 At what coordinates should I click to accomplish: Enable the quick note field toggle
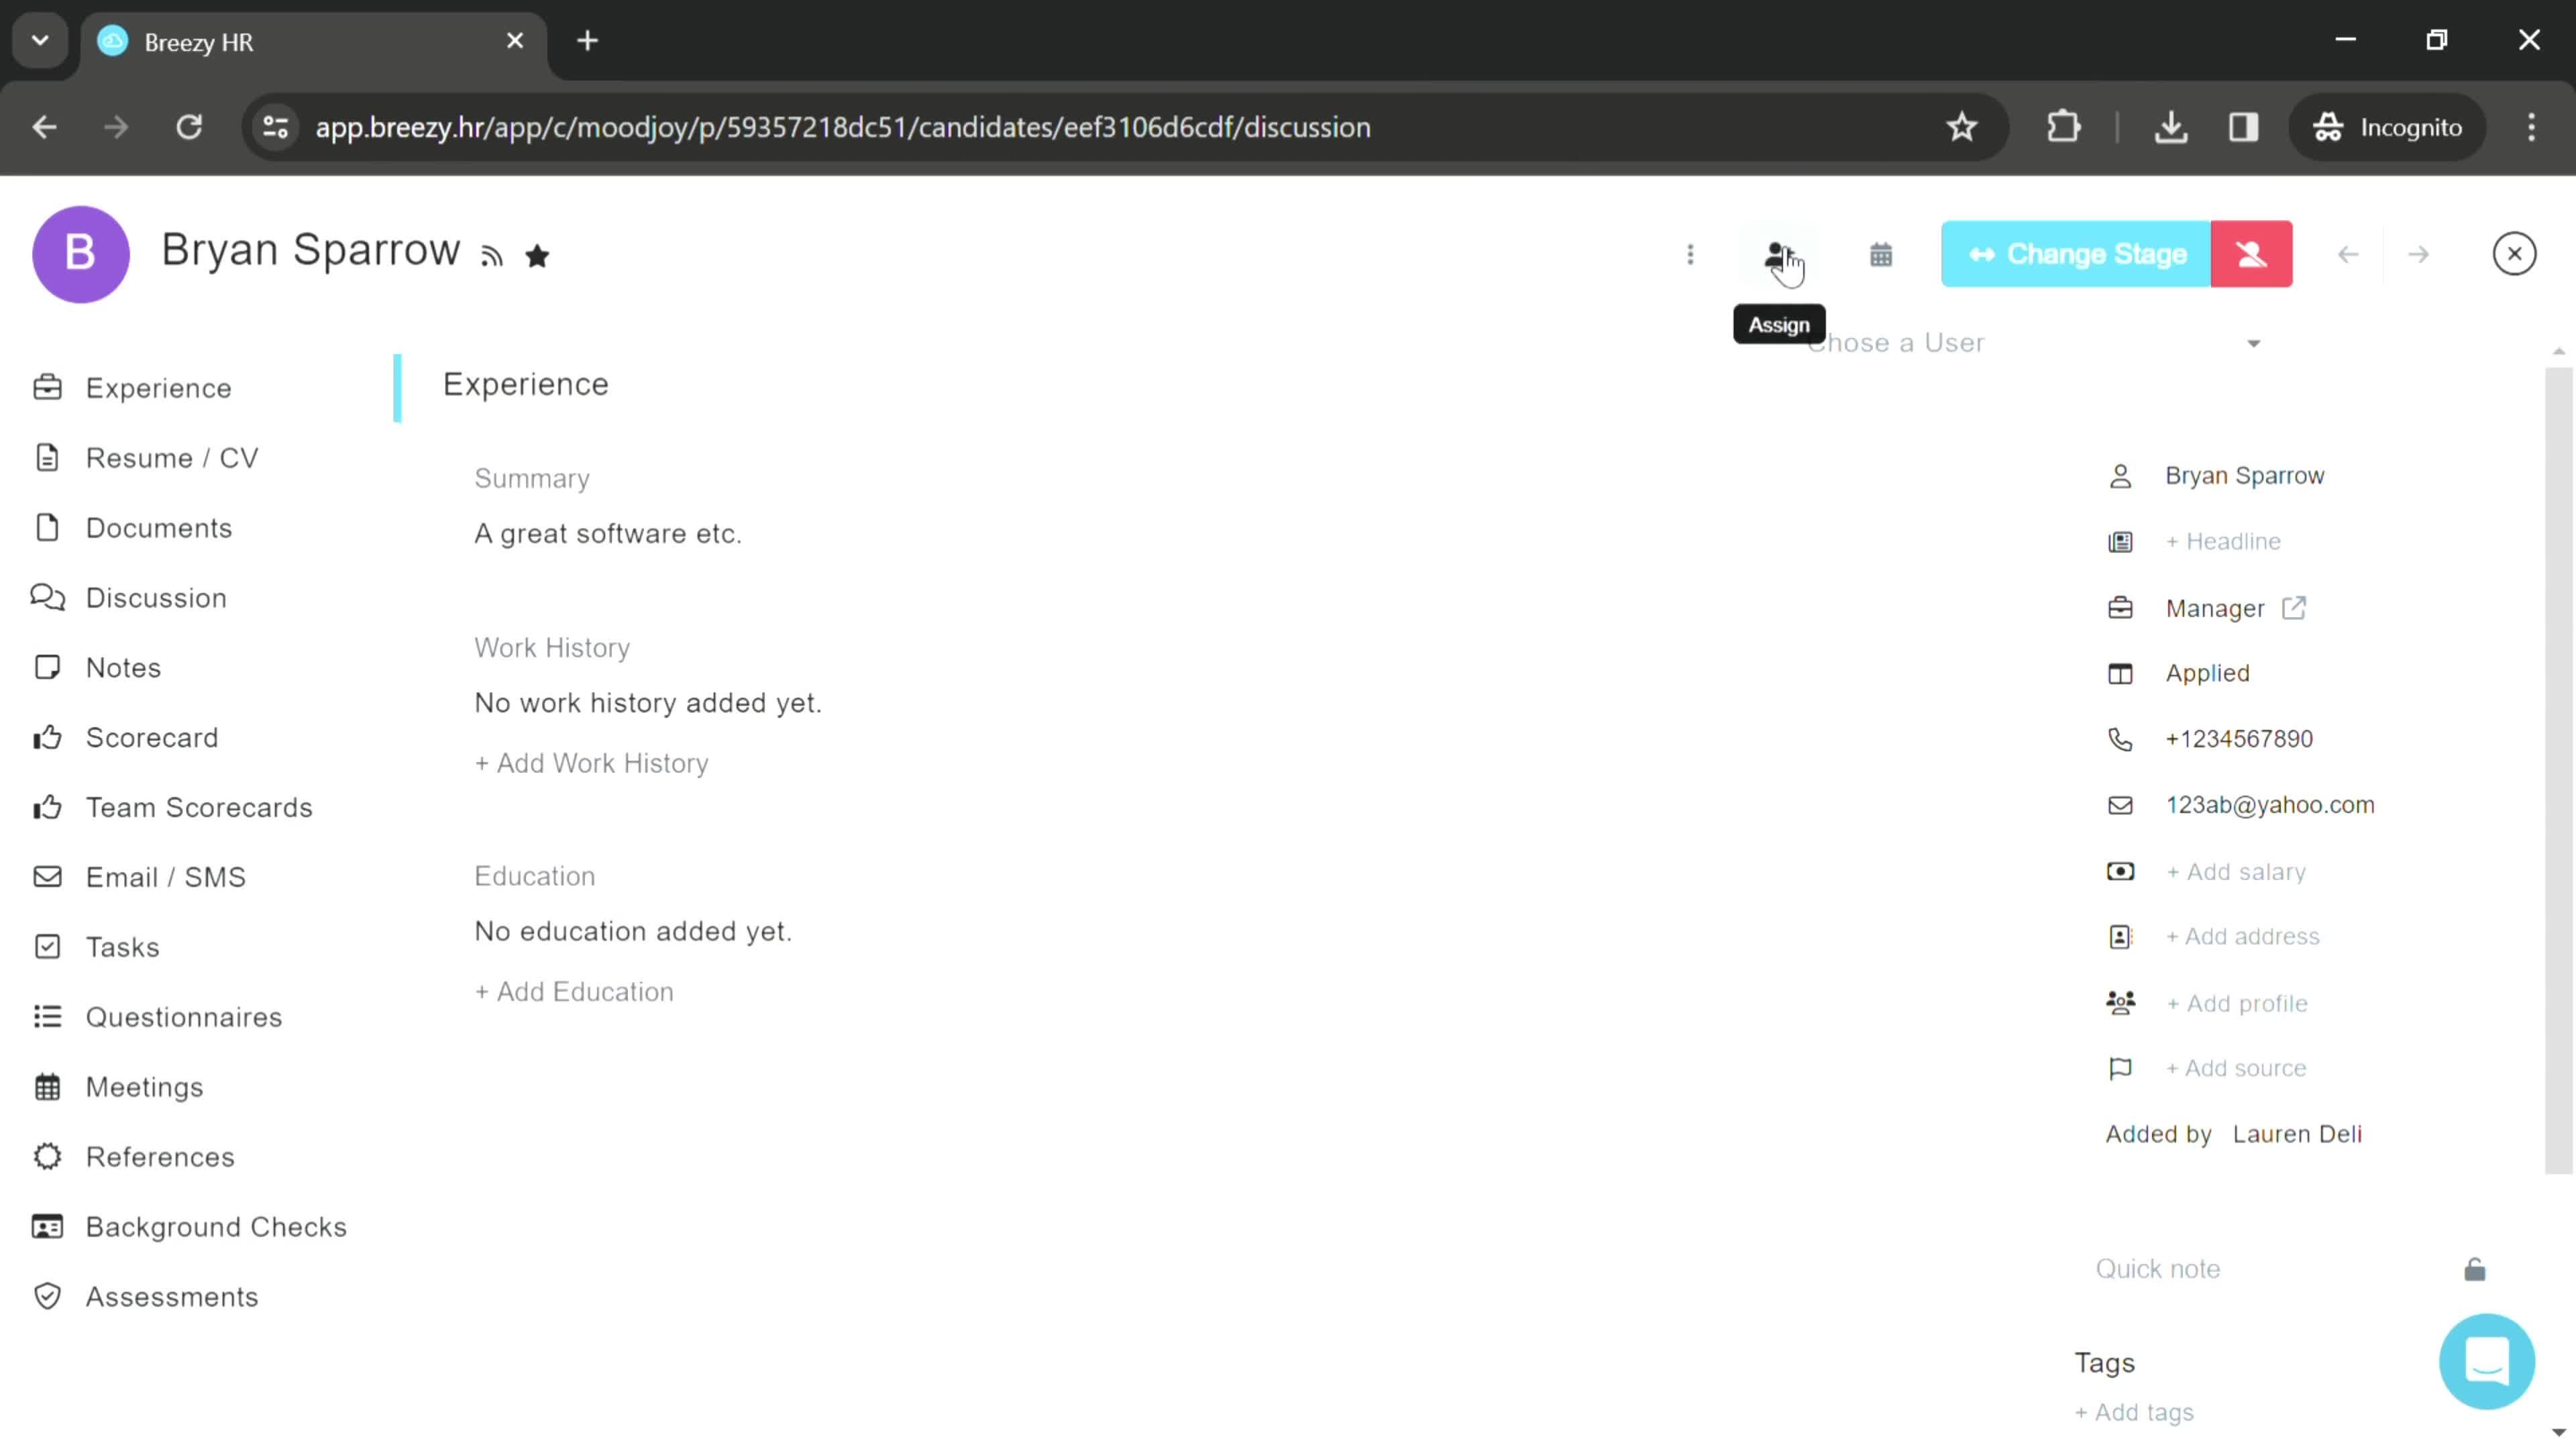tap(2475, 1269)
